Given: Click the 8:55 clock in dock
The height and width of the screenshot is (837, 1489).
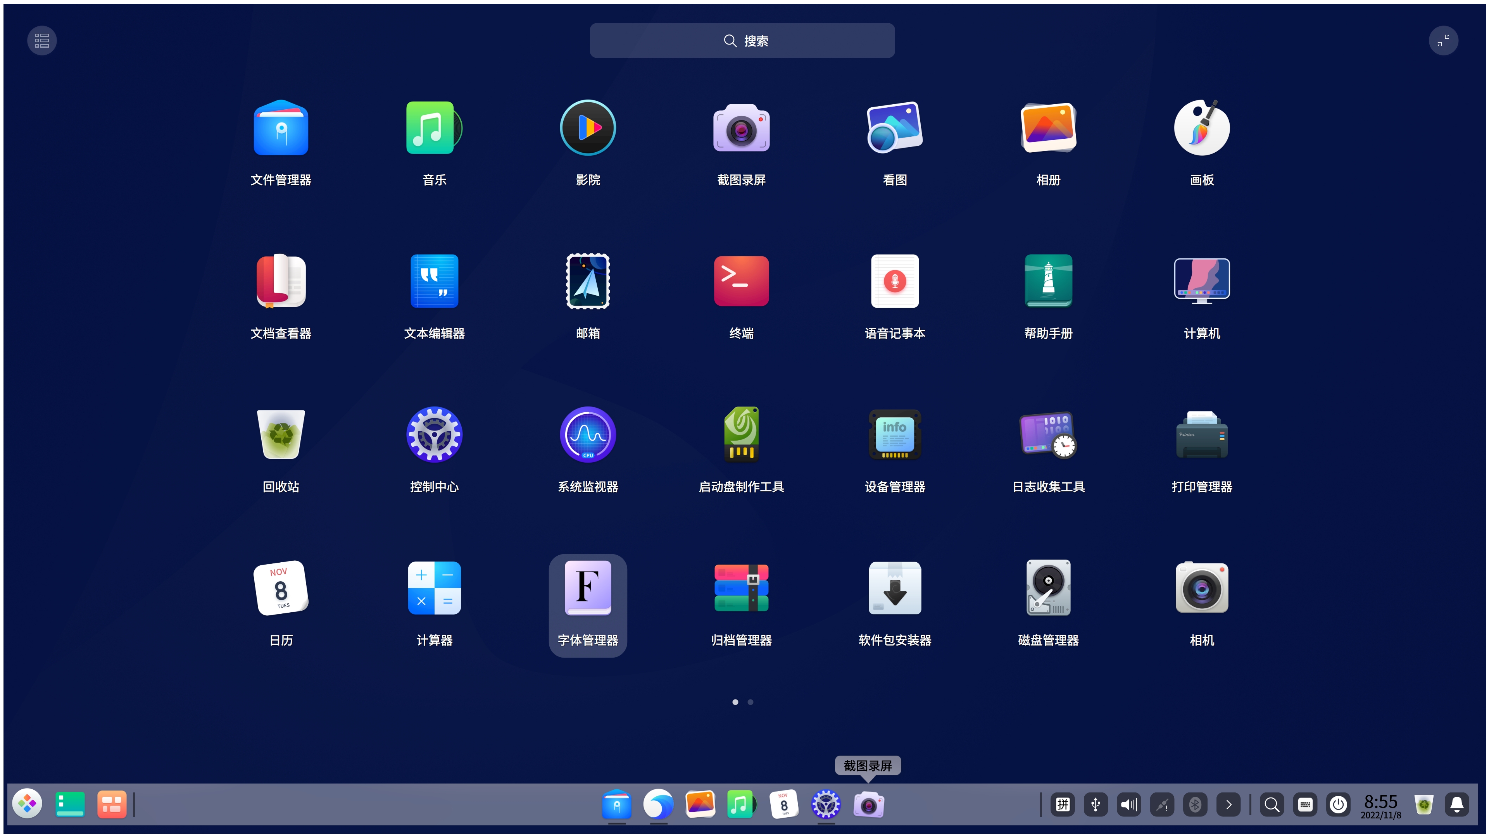Looking at the screenshot, I should (x=1380, y=805).
